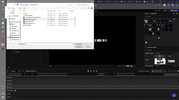Click the back arrow in left panel

pos(9,67)
